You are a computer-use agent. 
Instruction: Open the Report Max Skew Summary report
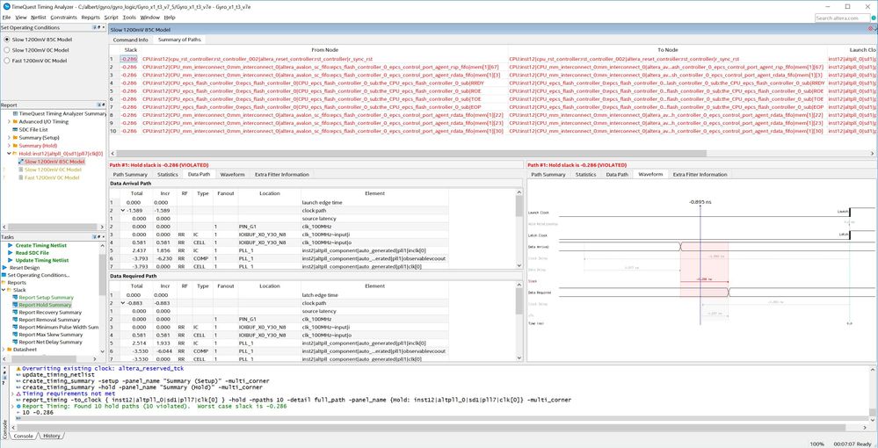pyautogui.click(x=51, y=335)
